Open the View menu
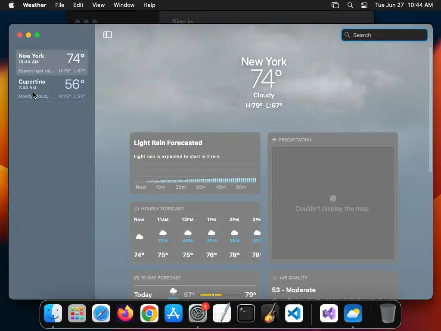Image resolution: width=441 pixels, height=331 pixels. coord(99,5)
